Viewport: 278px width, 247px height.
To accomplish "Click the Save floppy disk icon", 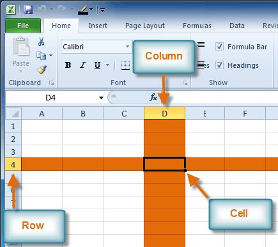I will coord(28,10).
